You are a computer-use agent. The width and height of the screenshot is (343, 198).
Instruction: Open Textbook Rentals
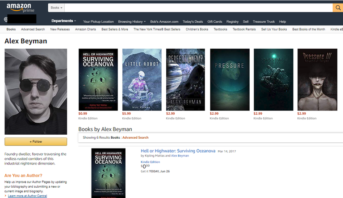(244, 29)
